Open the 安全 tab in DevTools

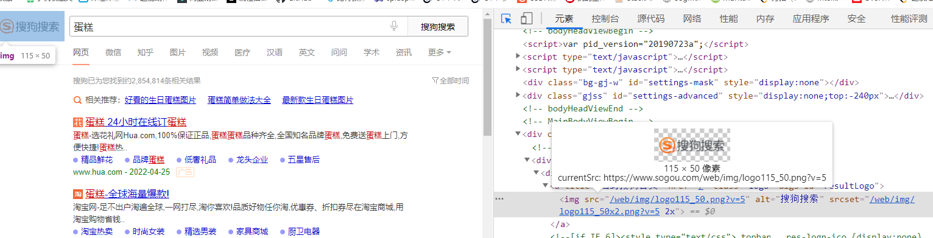pyautogui.click(x=856, y=19)
